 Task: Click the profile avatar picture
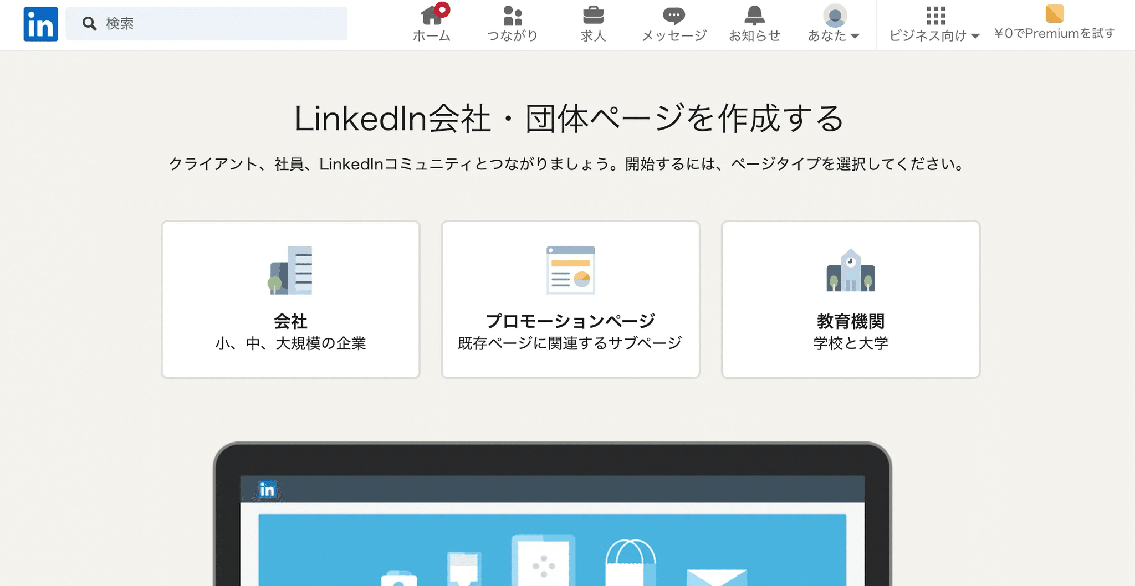tap(835, 16)
